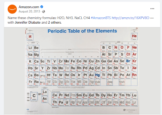Click the red Cl chlorine cell
Viewport: 162px width, 115px height.
point(128,55)
